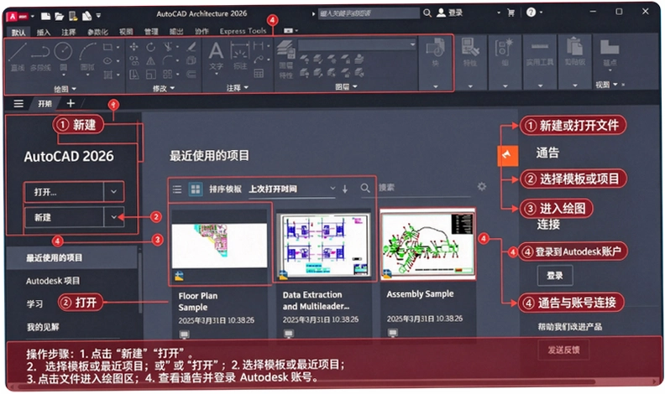Open the AutoCAD application menu (red A logo)
665x394 pixels.
pos(17,16)
